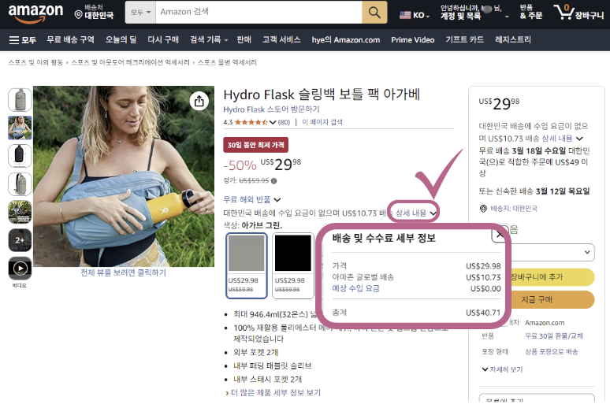Click the delivery location pin icon
610x404 pixels.
[483, 209]
